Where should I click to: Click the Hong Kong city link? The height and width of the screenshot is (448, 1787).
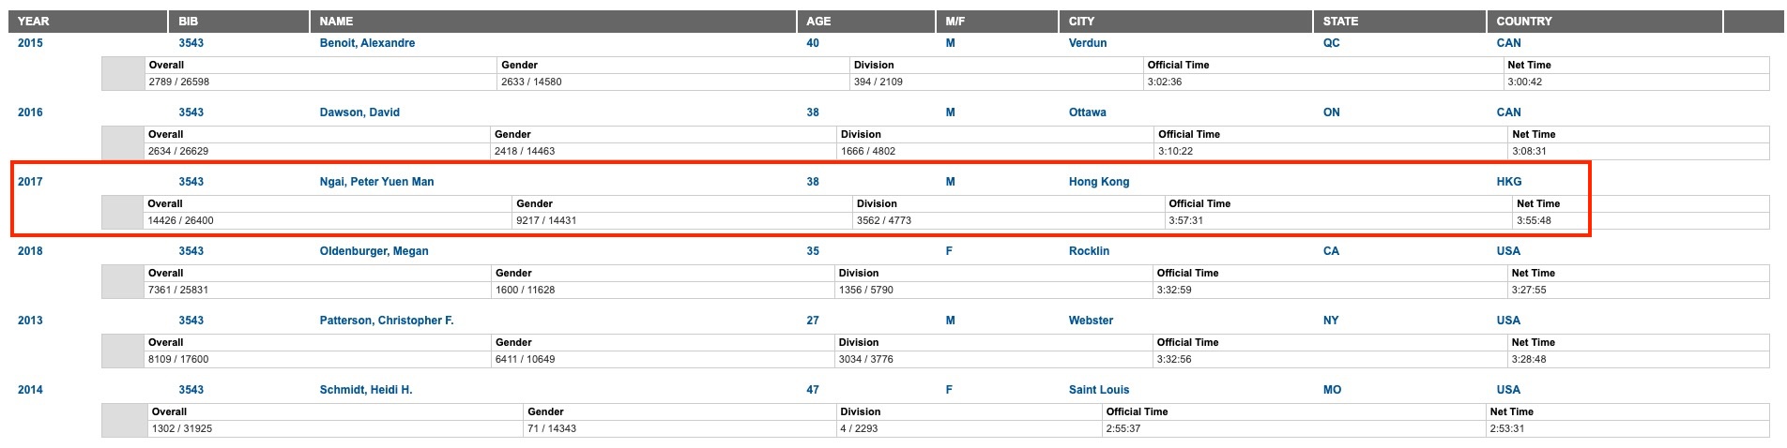[x=1099, y=182]
